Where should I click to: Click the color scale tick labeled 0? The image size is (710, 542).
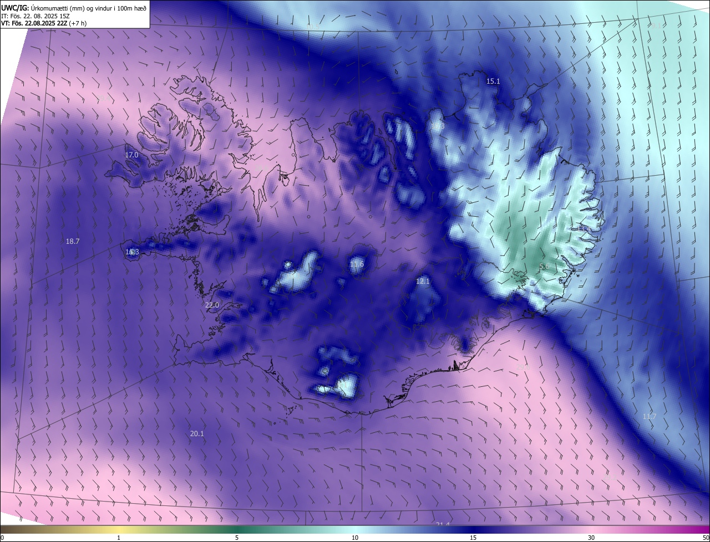2,538
